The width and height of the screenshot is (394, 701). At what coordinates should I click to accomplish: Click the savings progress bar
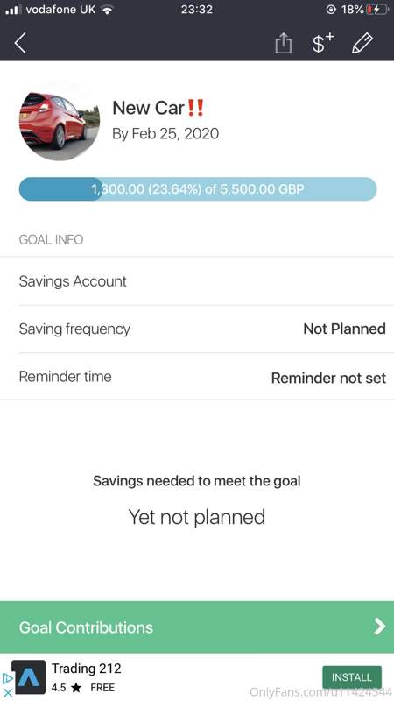[x=198, y=189]
